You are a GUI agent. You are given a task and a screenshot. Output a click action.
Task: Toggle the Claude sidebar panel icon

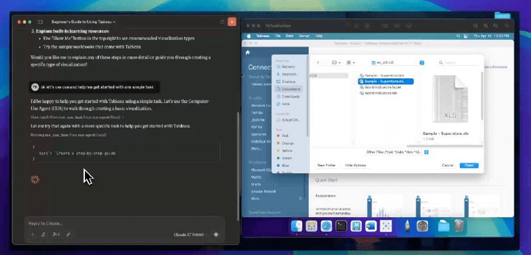pos(40,22)
